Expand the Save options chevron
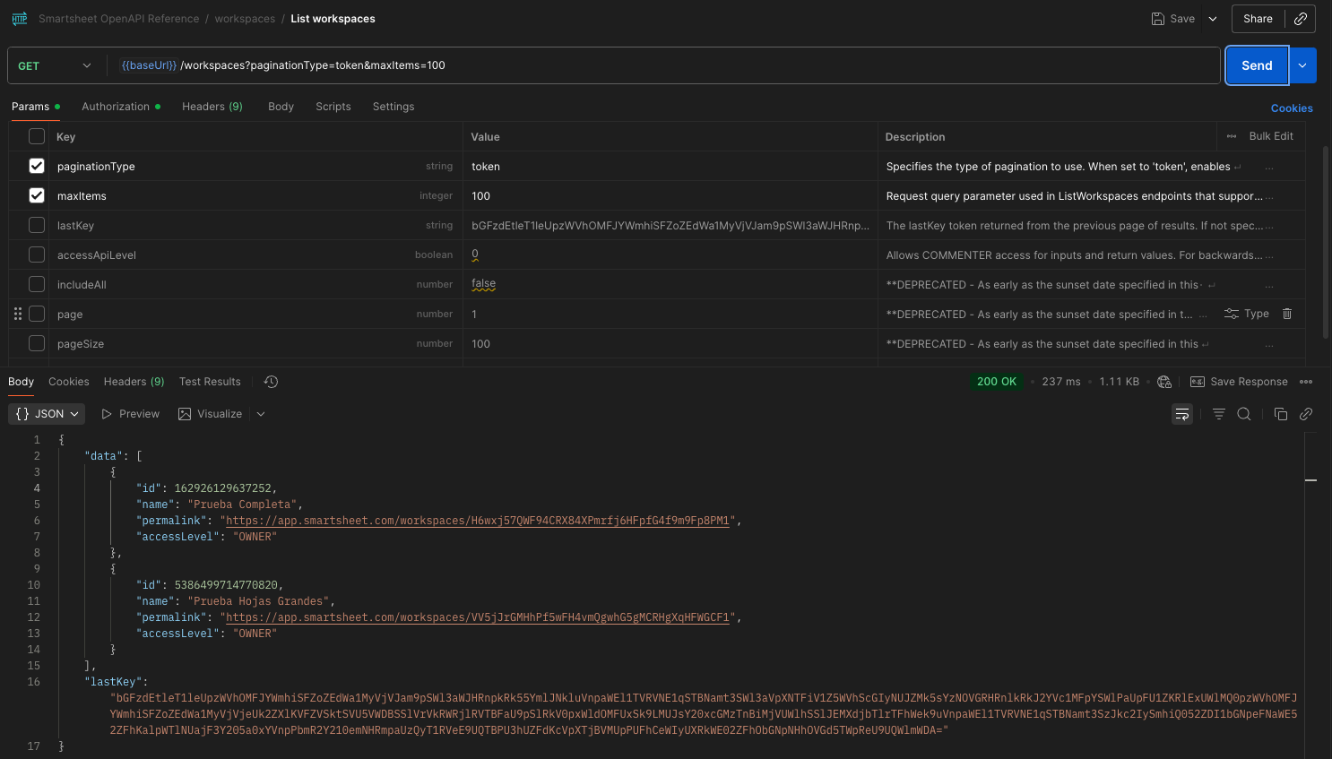This screenshot has height=759, width=1332. [x=1213, y=19]
